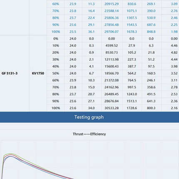Select the thrust value 1678.3
This screenshot has width=179, height=179.
coord(132,32)
